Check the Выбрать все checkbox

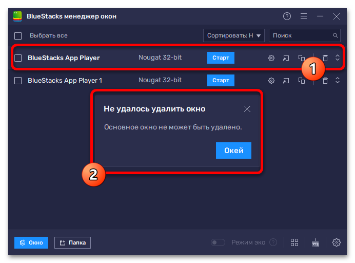coord(18,36)
